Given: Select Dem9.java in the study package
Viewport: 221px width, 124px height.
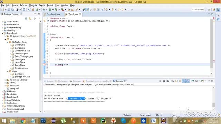Looking at the screenshot, I should [x=19, y=74].
